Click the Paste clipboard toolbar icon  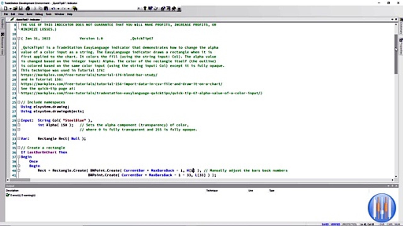(46, 8)
